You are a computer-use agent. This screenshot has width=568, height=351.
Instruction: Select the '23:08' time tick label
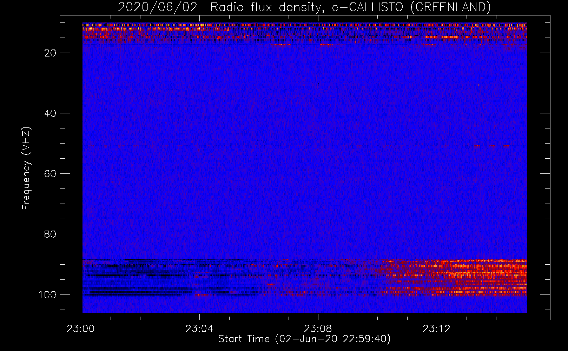tap(318, 329)
